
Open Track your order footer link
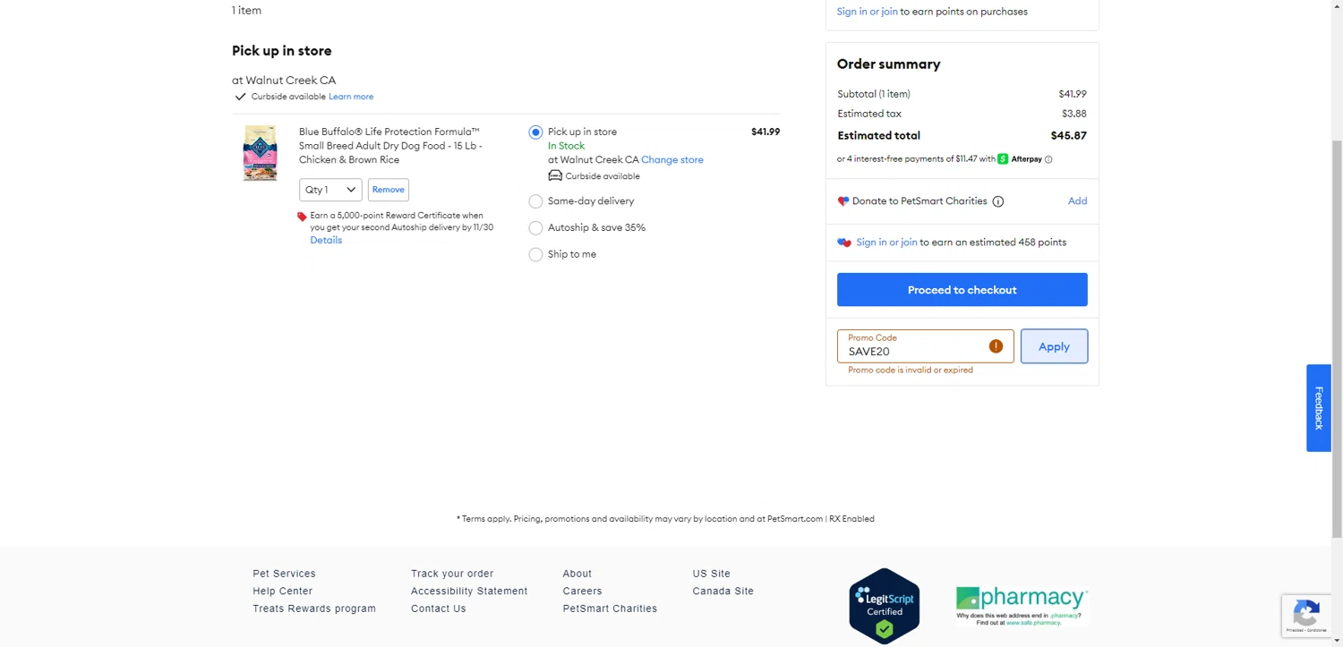coord(452,574)
